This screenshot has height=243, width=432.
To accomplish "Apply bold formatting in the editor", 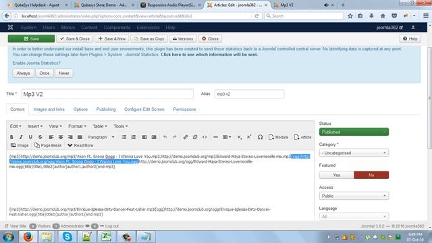I will pos(11,137).
